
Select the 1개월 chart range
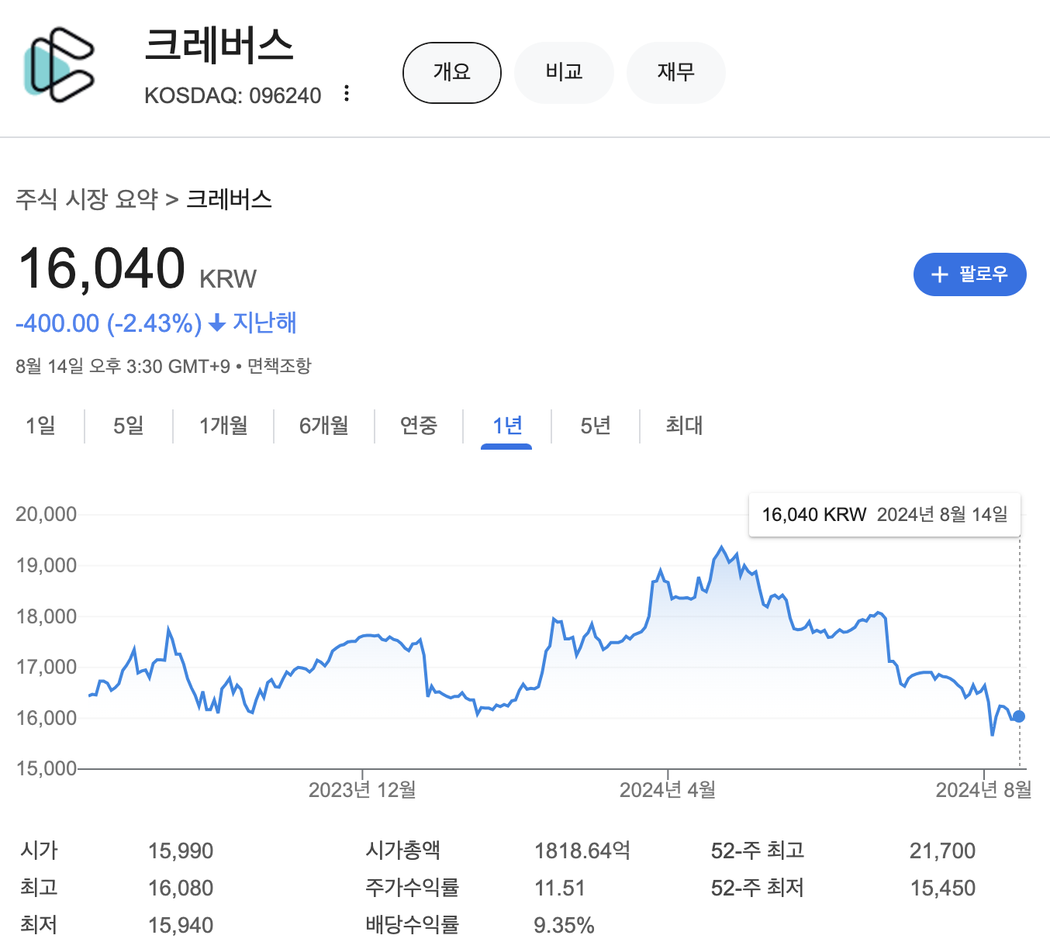(x=223, y=426)
